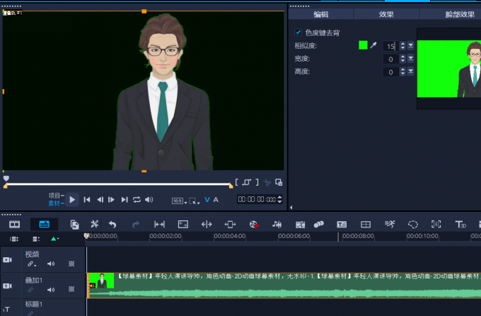481x316 pixels.
Task: Click the 00:00:04:00 mark on the ruler
Action: point(229,236)
